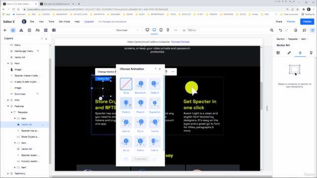Open Inspector lightbulb tab
Screen dimensions: 317x178
click(x=311, y=53)
